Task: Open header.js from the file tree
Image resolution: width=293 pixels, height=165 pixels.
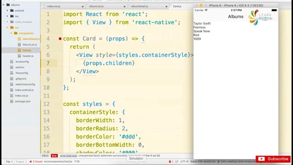Action: pos(28,56)
